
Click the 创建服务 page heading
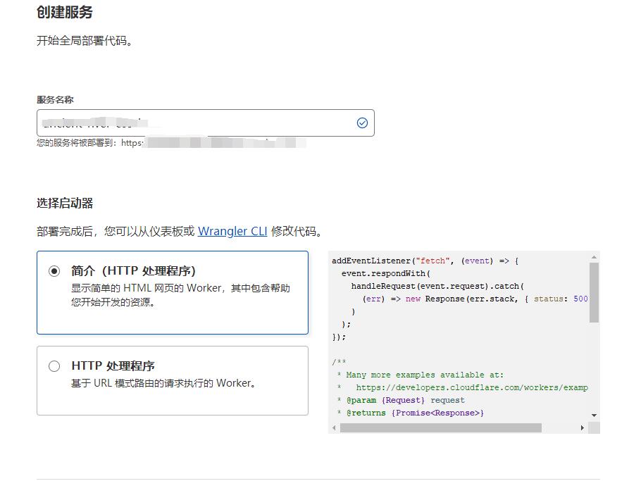(x=65, y=12)
